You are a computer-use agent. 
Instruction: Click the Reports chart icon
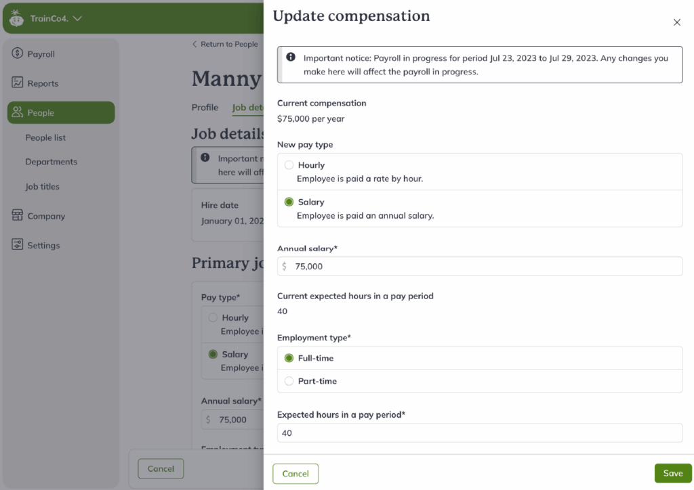tap(17, 83)
